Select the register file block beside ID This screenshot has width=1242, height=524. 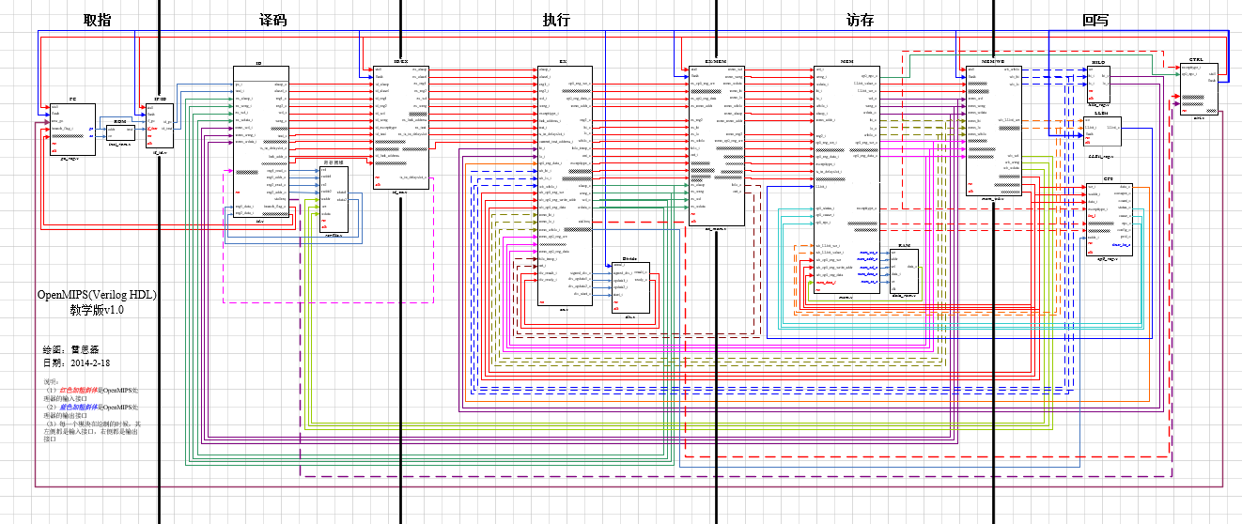[334, 199]
